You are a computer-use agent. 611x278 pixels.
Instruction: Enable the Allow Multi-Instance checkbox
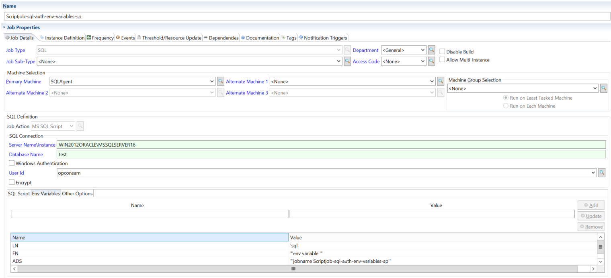442,59
